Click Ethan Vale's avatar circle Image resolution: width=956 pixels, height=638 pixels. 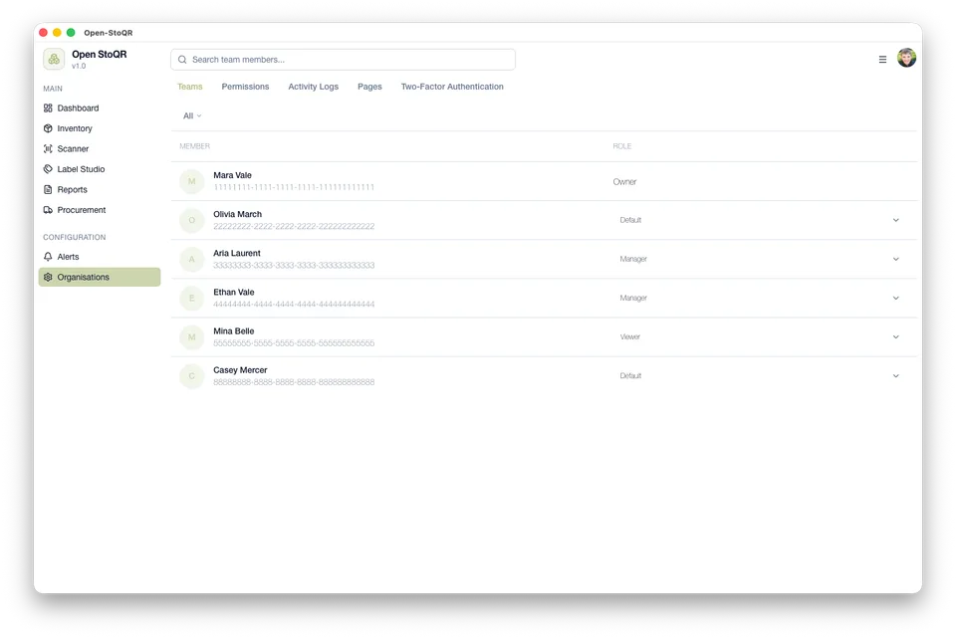[192, 299]
